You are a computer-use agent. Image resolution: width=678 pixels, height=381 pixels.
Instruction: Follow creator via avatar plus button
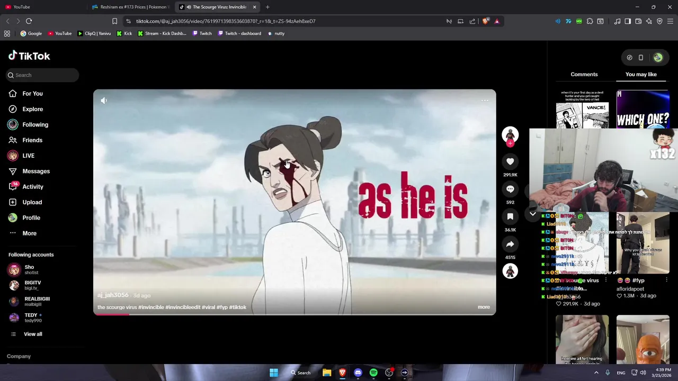pos(510,143)
